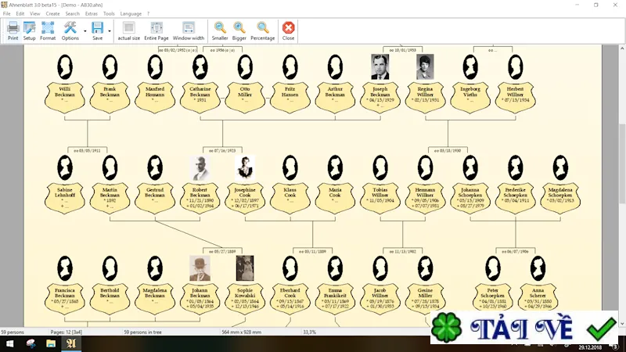Click Robert Beckman's portrait photo
This screenshot has height=352, width=626.
coord(200,167)
